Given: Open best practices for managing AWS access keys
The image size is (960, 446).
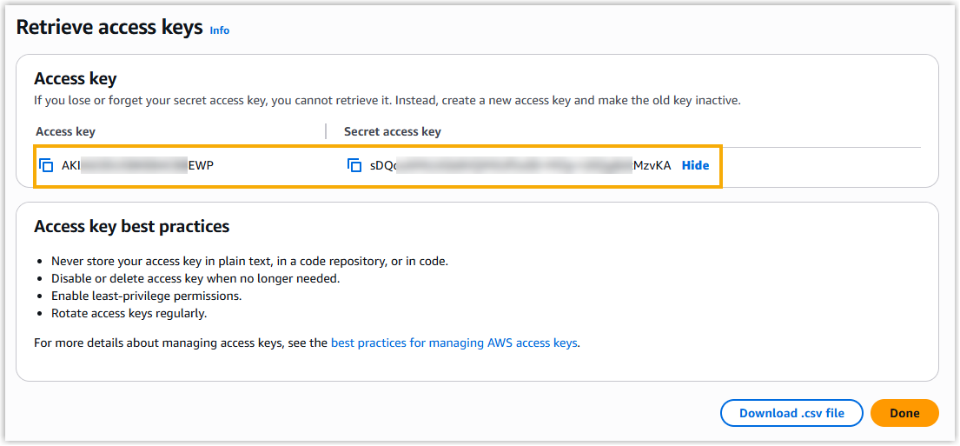Looking at the screenshot, I should coord(454,343).
